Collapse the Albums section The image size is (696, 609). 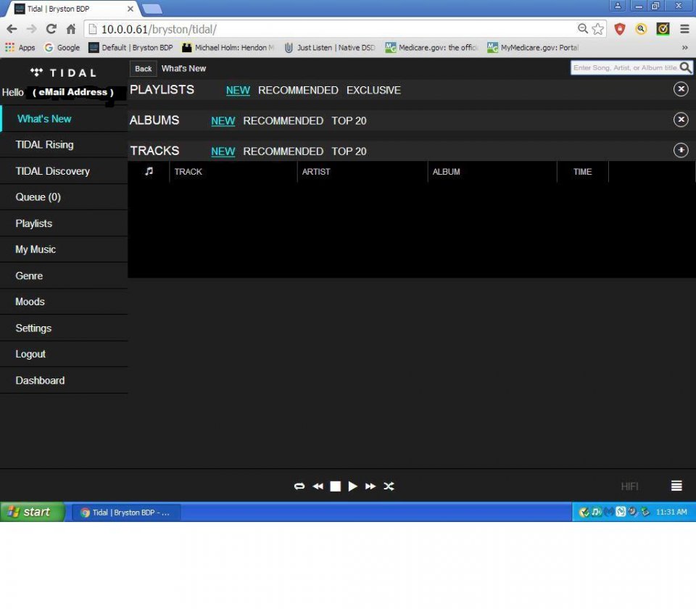[681, 120]
